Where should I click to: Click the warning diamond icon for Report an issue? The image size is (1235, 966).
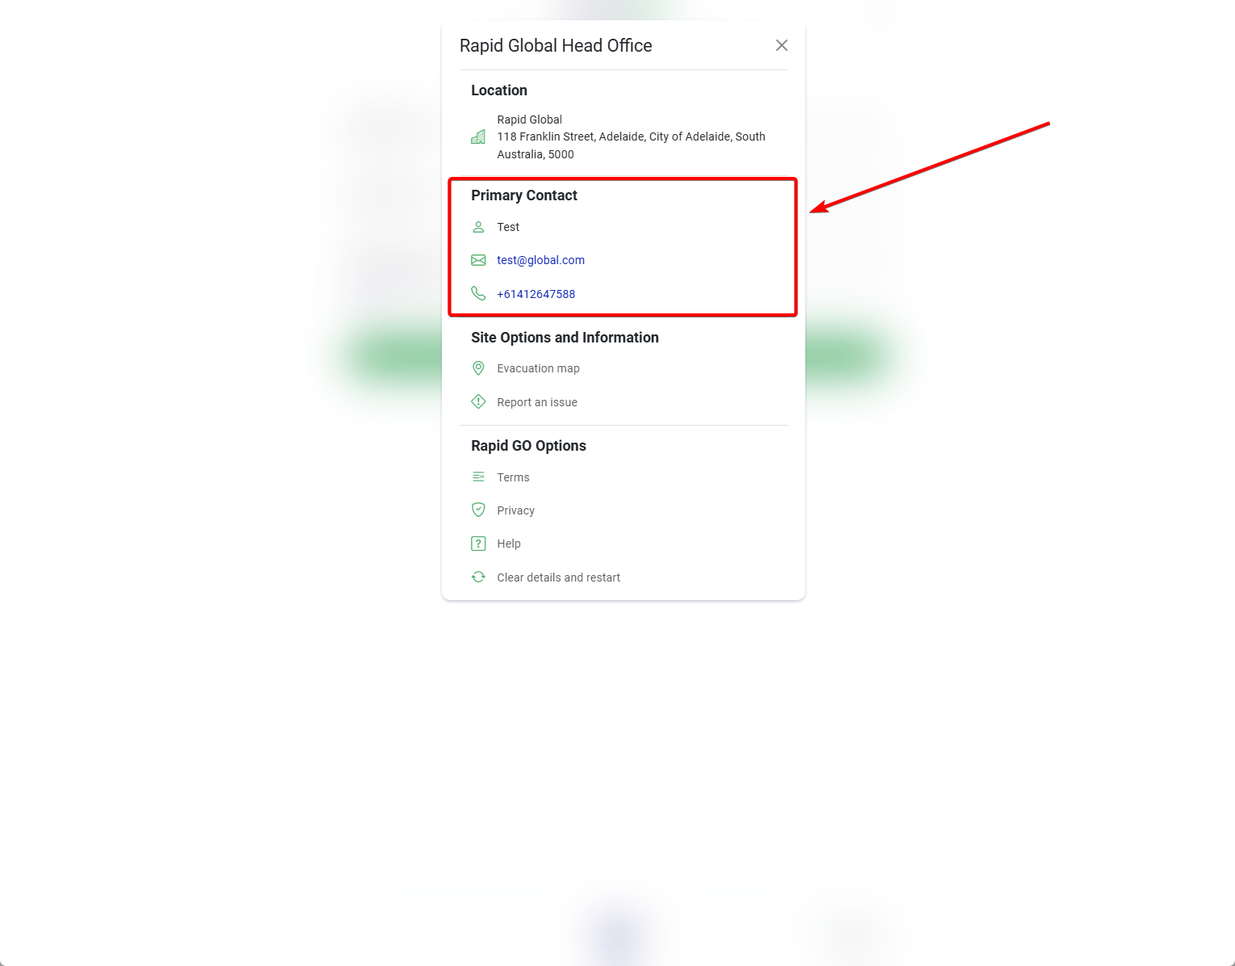coord(478,401)
